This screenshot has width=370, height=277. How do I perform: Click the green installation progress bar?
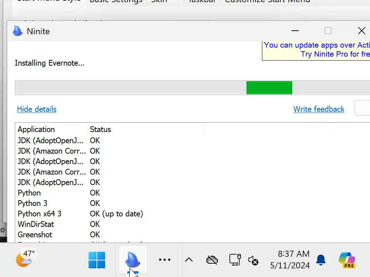269,88
